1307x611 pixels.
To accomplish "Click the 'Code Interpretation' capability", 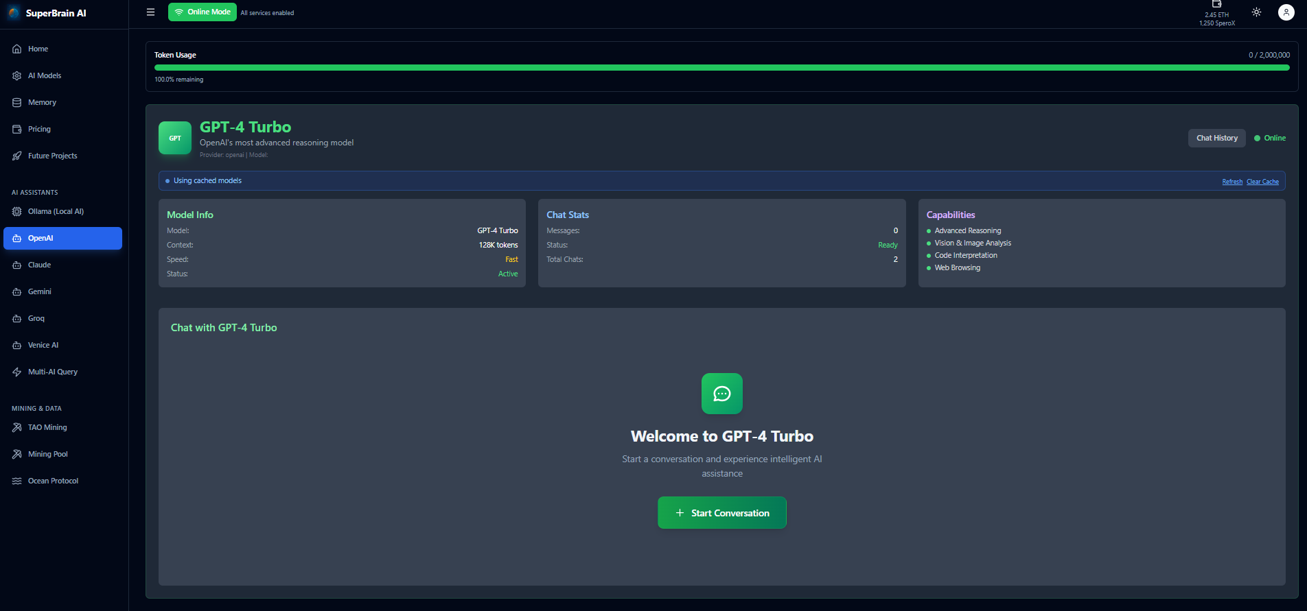I will click(966, 256).
